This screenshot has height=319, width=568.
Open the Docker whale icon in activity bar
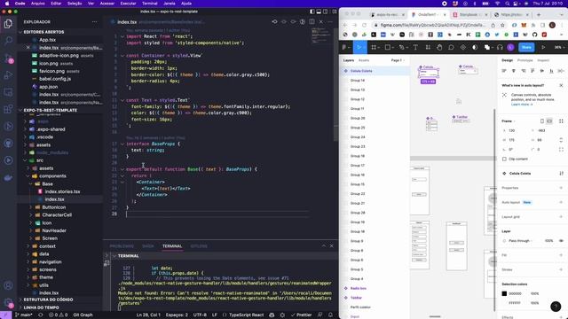click(8, 177)
